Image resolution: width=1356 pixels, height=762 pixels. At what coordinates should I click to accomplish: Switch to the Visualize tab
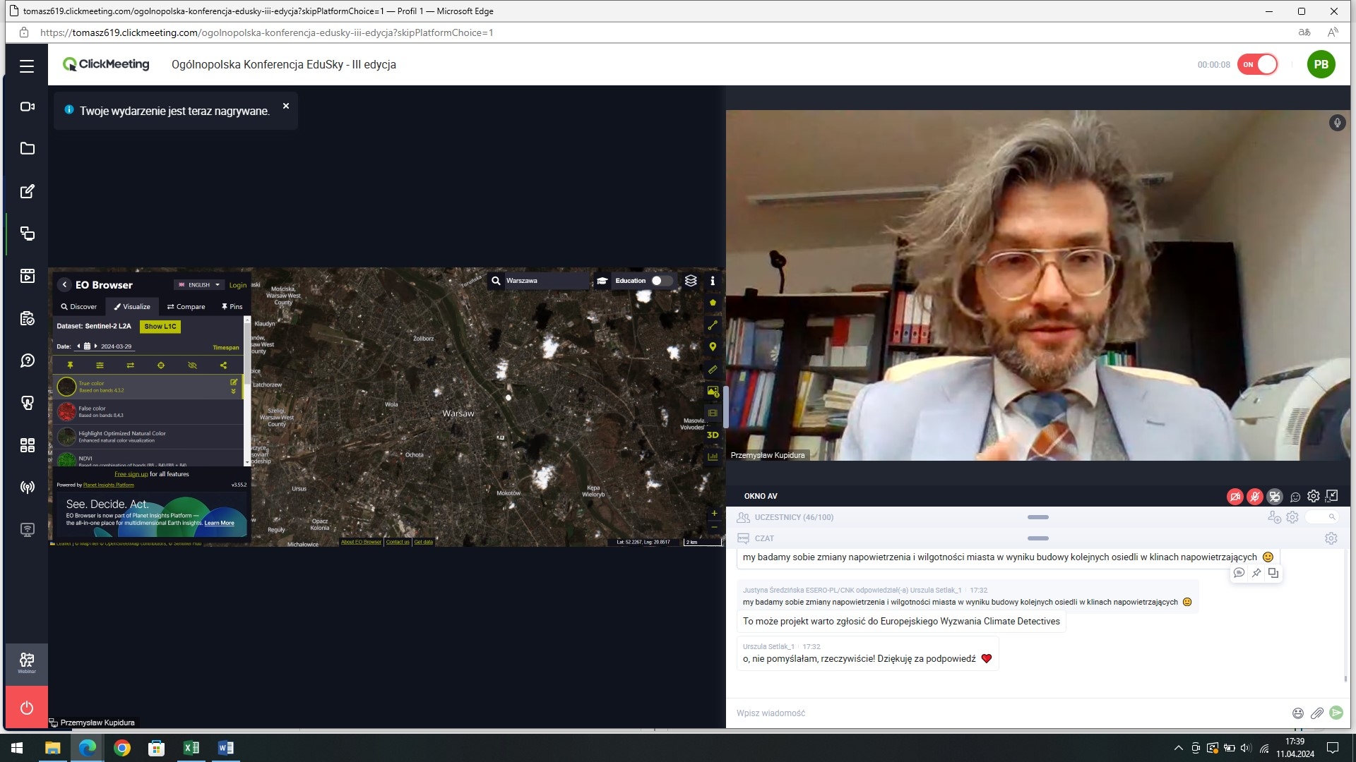pyautogui.click(x=132, y=307)
